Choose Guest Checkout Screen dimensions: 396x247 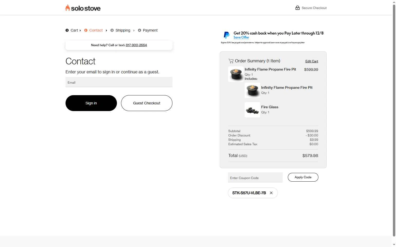[x=147, y=103]
